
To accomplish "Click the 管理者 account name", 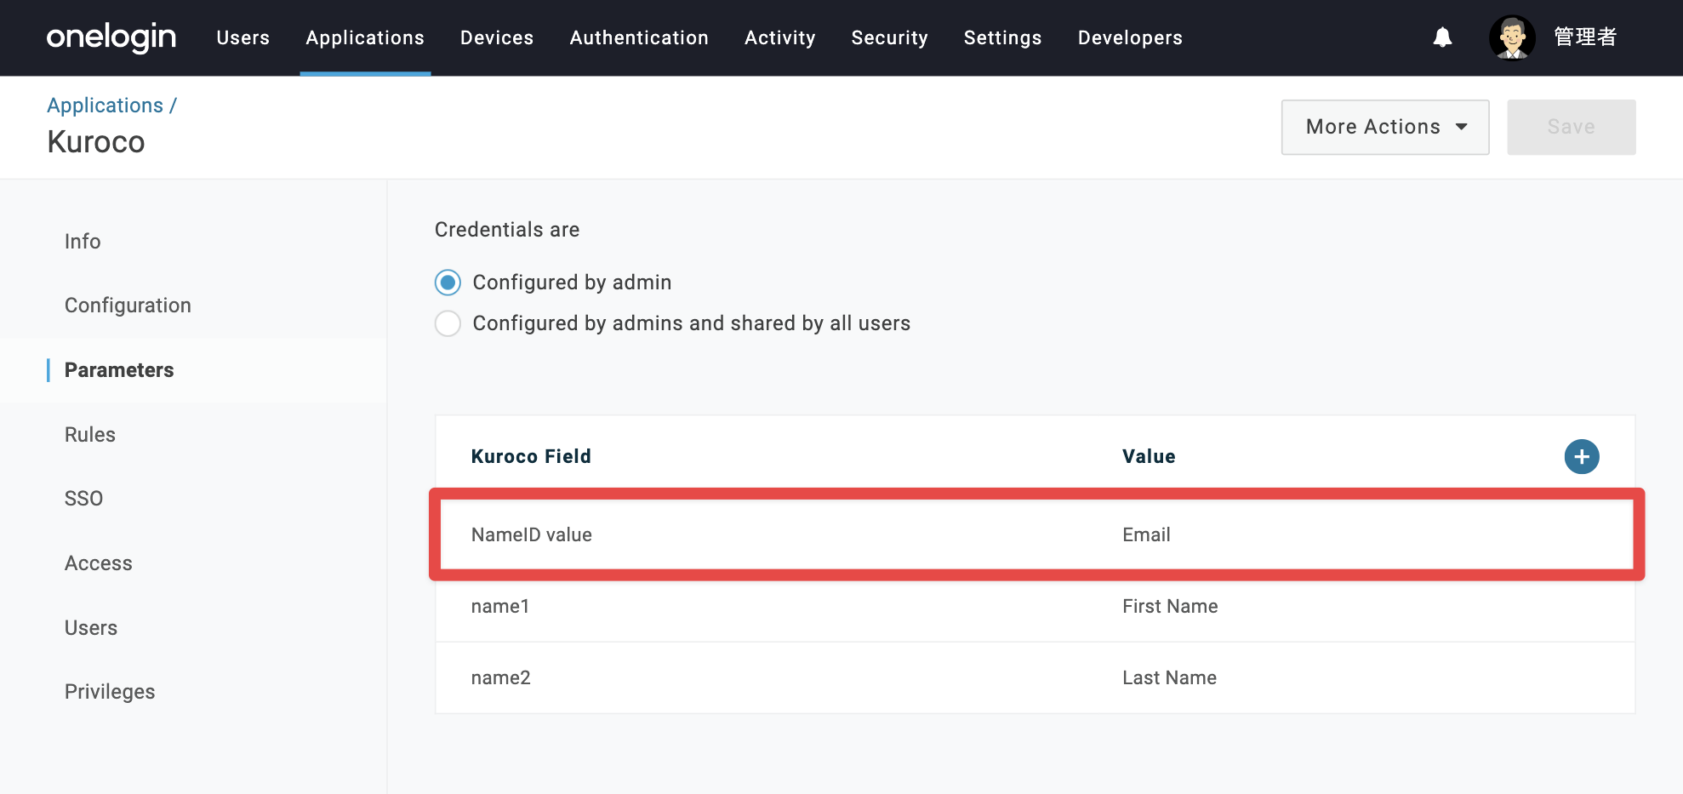I will tap(1585, 37).
